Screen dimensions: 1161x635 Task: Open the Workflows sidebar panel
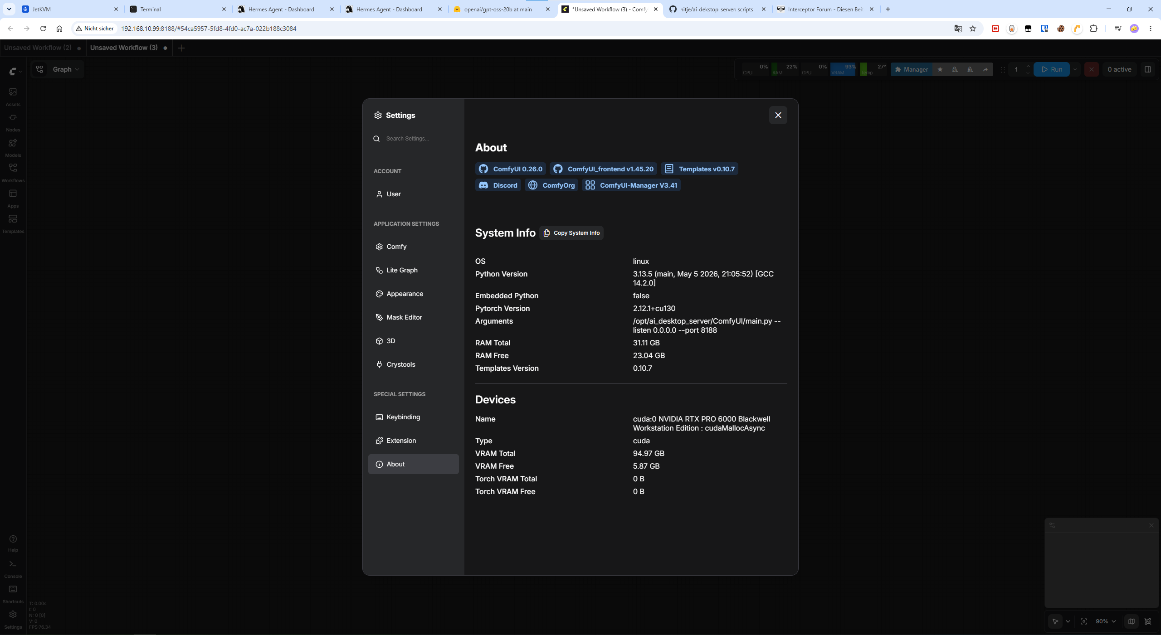tap(13, 173)
